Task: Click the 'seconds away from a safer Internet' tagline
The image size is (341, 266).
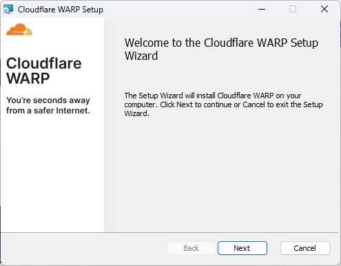Action: coord(48,105)
